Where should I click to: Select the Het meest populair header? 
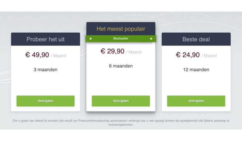(x=121, y=29)
